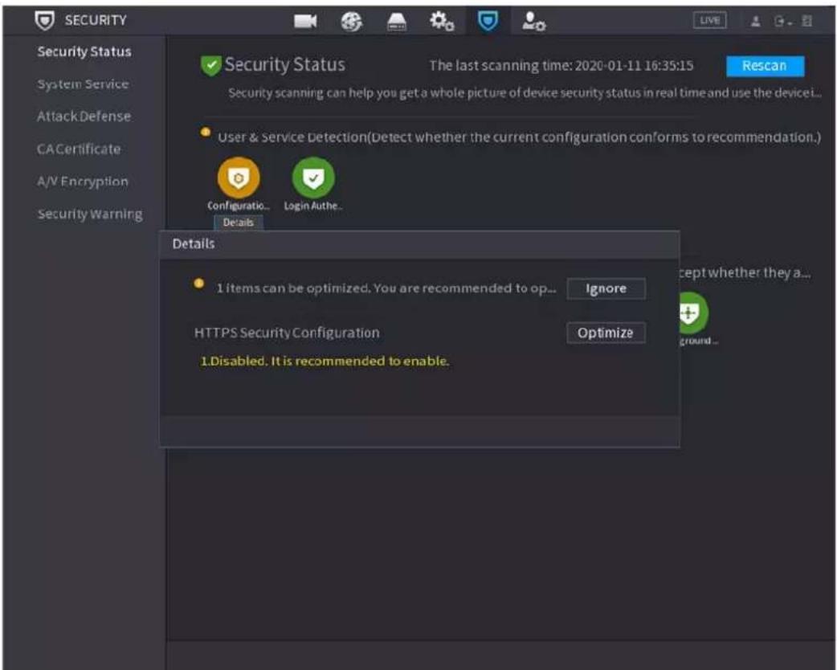This screenshot has height=670, width=837.
Task: Click the Ignore button in Details dialog
Action: coord(606,288)
